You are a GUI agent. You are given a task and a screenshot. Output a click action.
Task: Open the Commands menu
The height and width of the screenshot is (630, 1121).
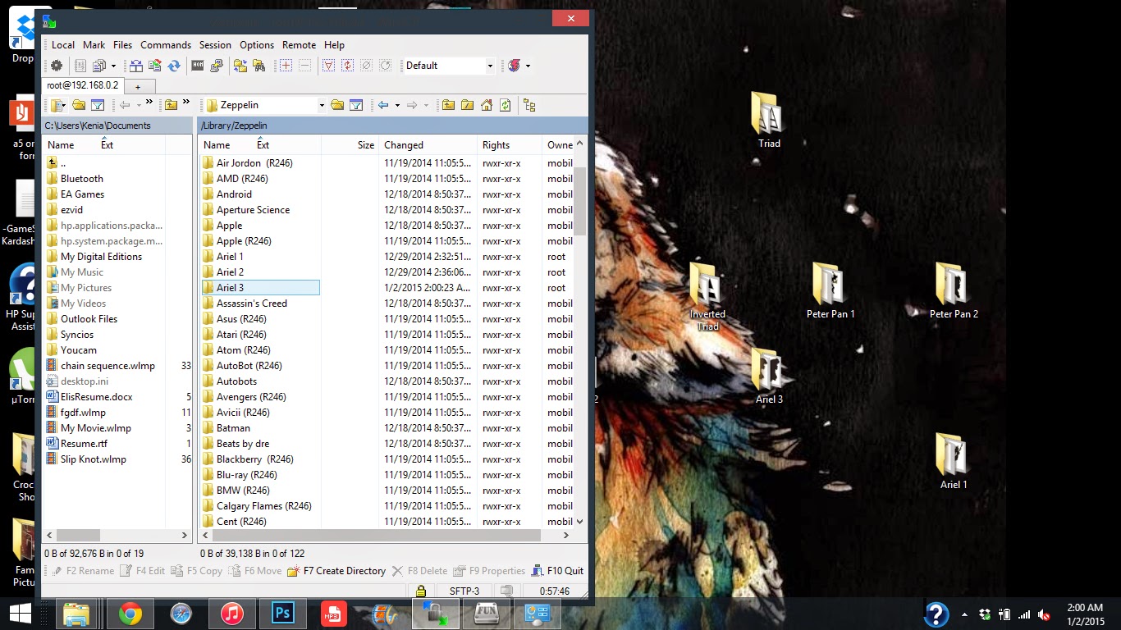166,45
